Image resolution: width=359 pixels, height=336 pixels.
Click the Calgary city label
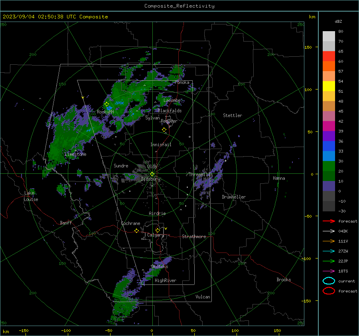pos(156,235)
